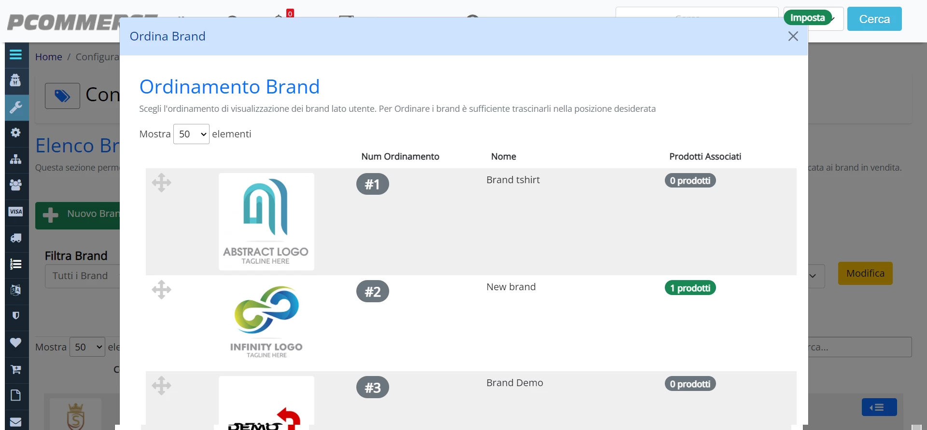Image resolution: width=927 pixels, height=430 pixels.
Task: Open the shield sidebar icon
Action: click(x=16, y=316)
